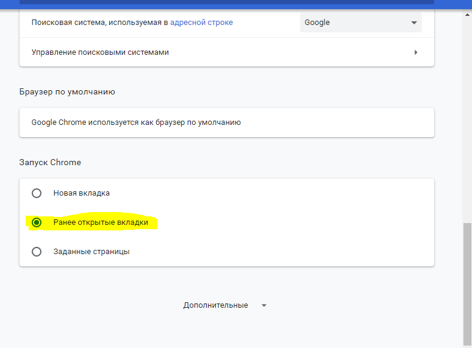Select the "Ранее открытые вкладки" radio button circle

(37, 222)
